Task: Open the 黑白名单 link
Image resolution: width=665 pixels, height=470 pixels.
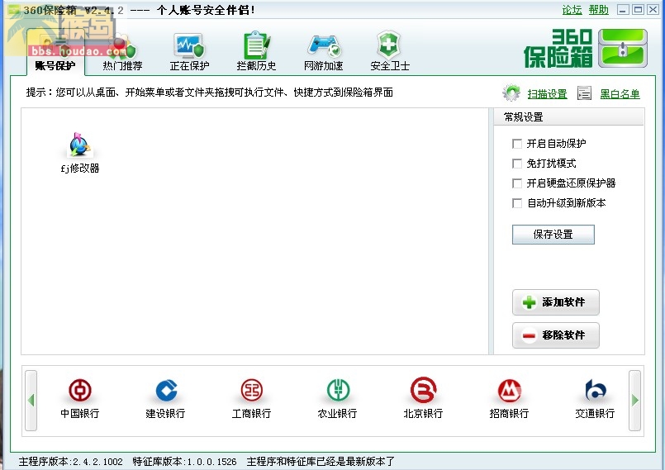Action: point(620,93)
